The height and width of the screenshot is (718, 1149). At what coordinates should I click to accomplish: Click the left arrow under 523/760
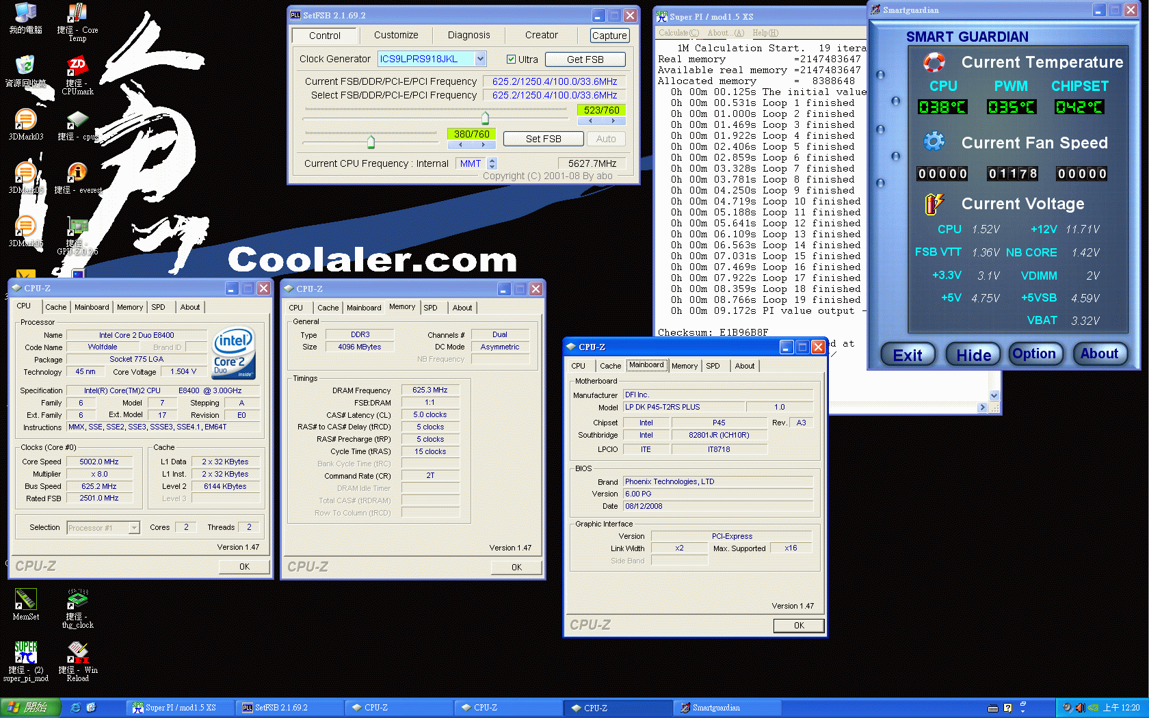pos(590,121)
